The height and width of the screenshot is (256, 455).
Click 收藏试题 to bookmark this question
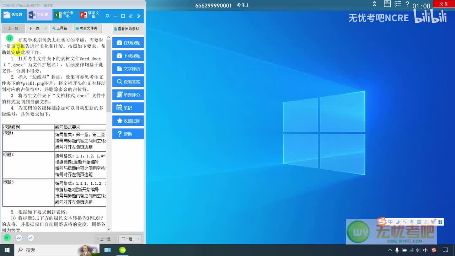(x=128, y=121)
